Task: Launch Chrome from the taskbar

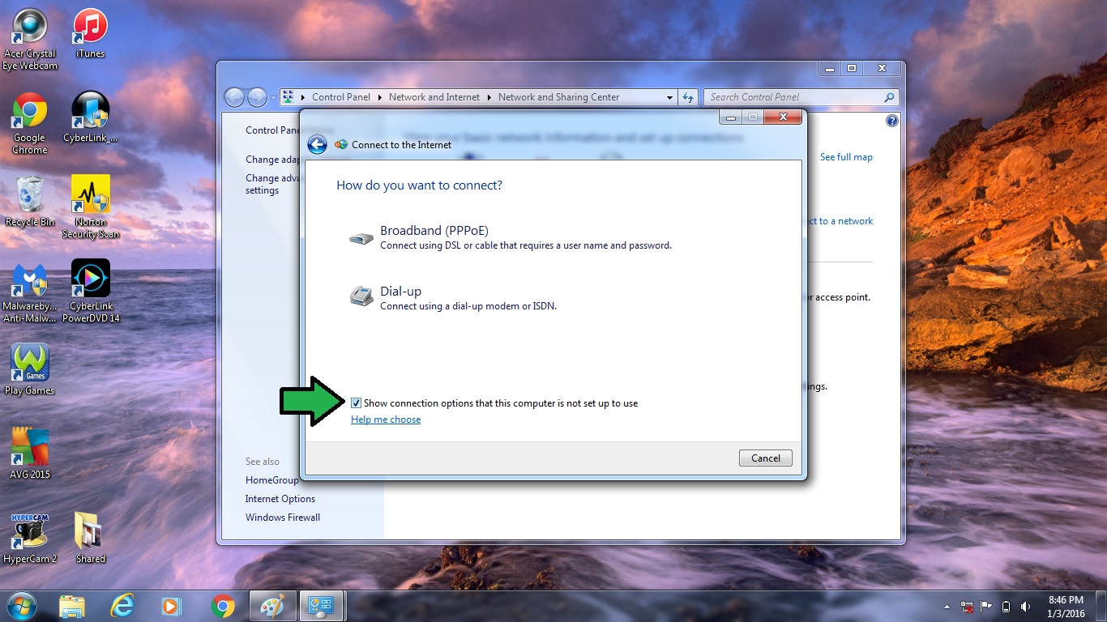Action: click(222, 606)
